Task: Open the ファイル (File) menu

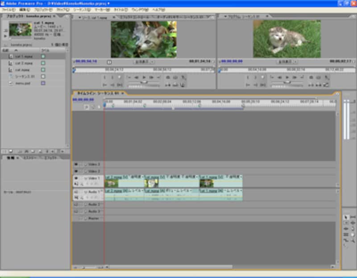Action: tap(8, 9)
